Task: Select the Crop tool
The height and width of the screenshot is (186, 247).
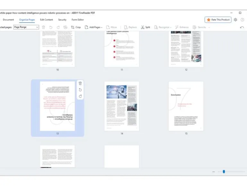Action: (76, 27)
